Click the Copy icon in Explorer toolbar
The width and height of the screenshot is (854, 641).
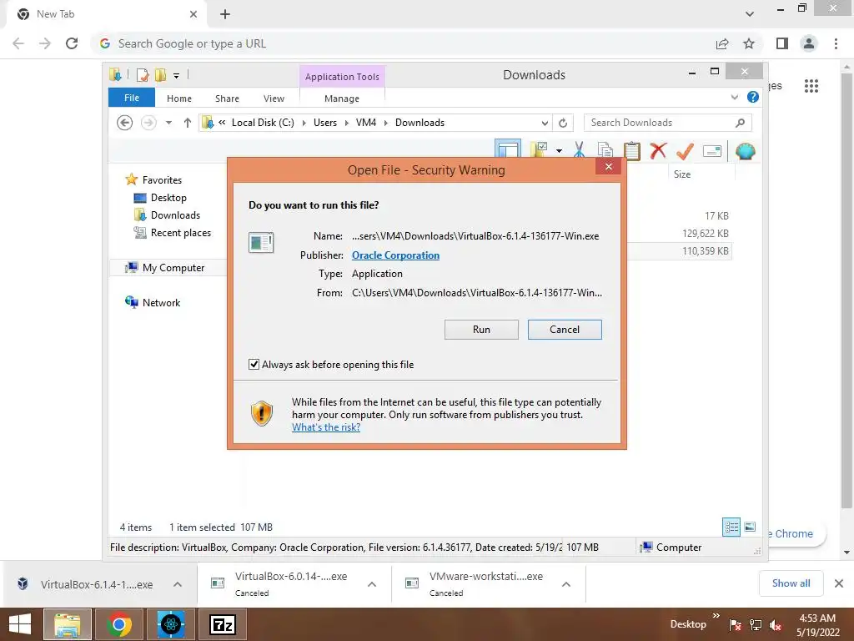(x=605, y=150)
